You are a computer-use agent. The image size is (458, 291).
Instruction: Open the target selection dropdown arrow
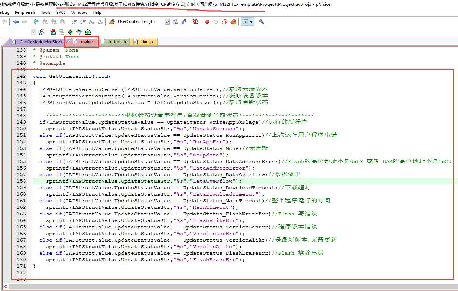point(33,32)
